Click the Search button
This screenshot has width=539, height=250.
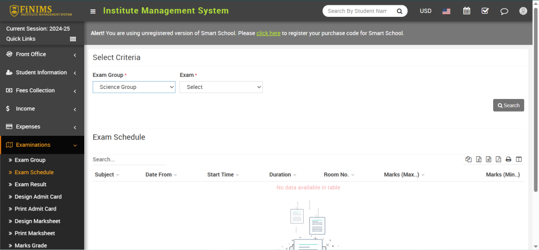(x=508, y=105)
